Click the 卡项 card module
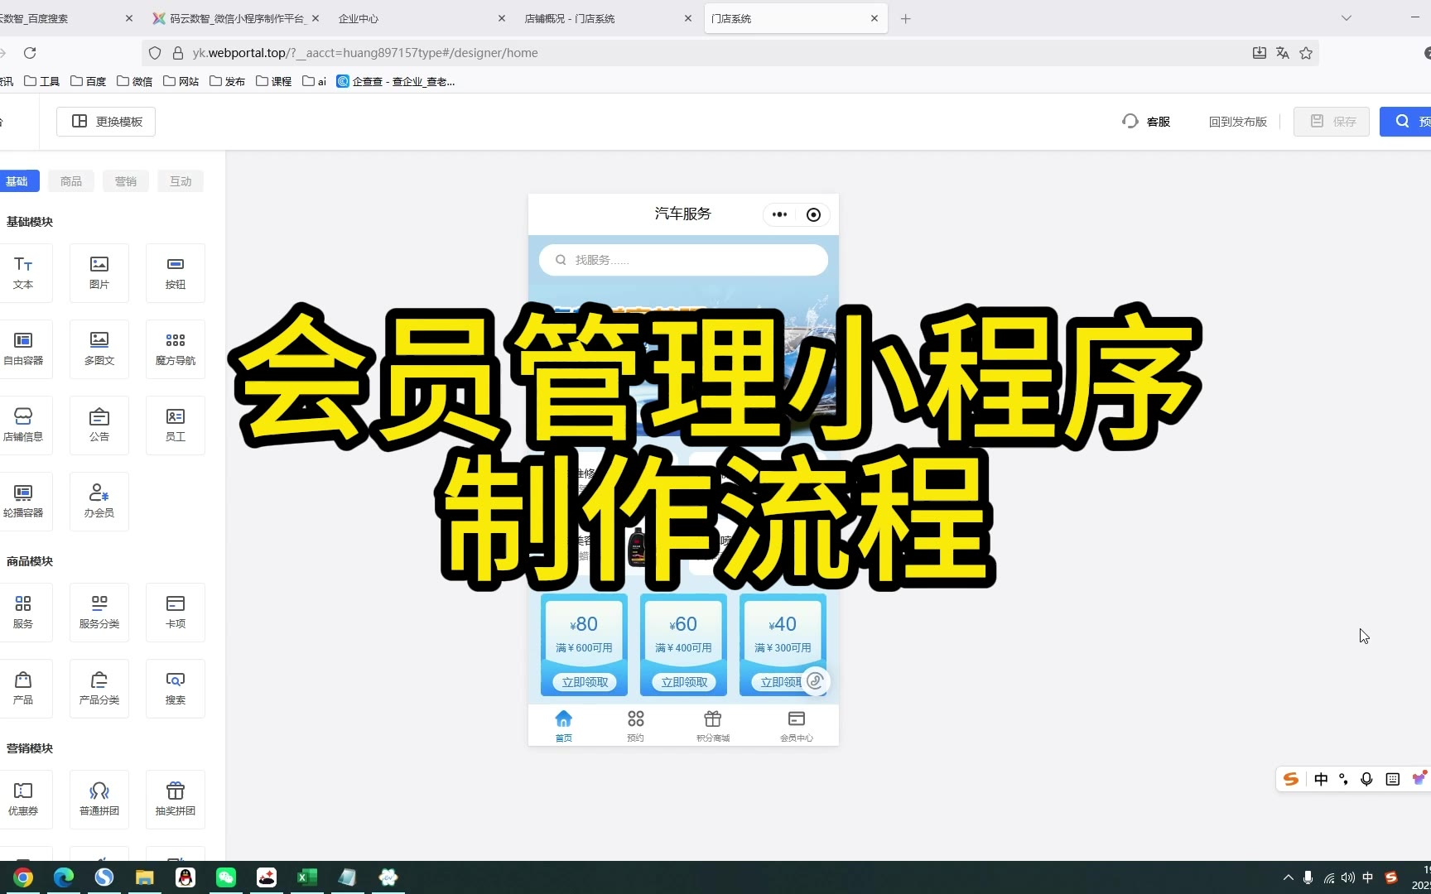This screenshot has height=894, width=1431. [175, 612]
